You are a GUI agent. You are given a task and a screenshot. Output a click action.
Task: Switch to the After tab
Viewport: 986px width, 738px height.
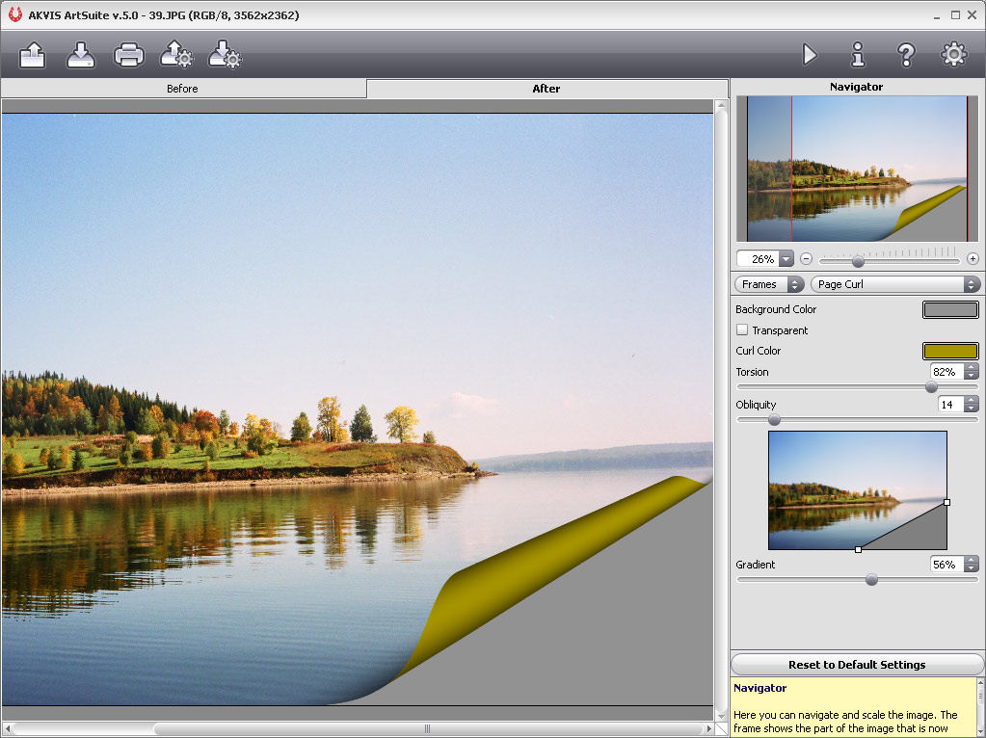click(x=546, y=89)
